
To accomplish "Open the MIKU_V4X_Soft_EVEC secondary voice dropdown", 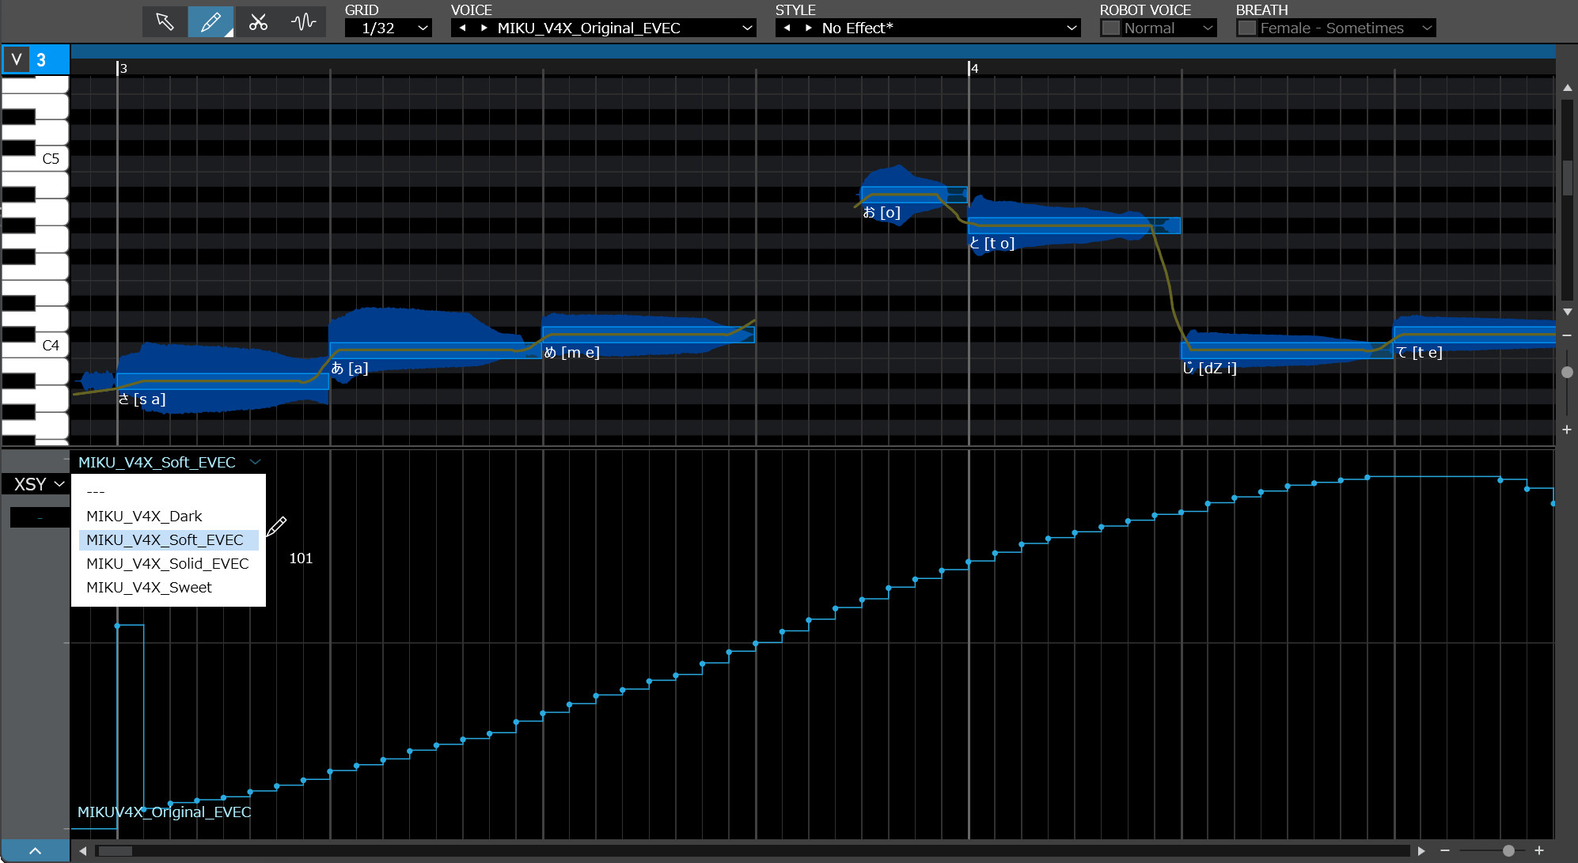I will coord(169,462).
